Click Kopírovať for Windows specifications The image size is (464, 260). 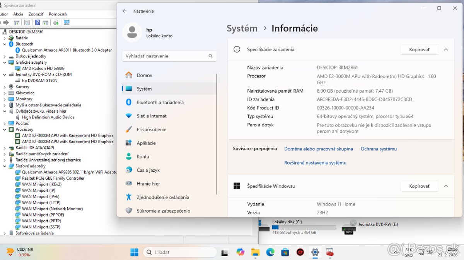point(420,186)
